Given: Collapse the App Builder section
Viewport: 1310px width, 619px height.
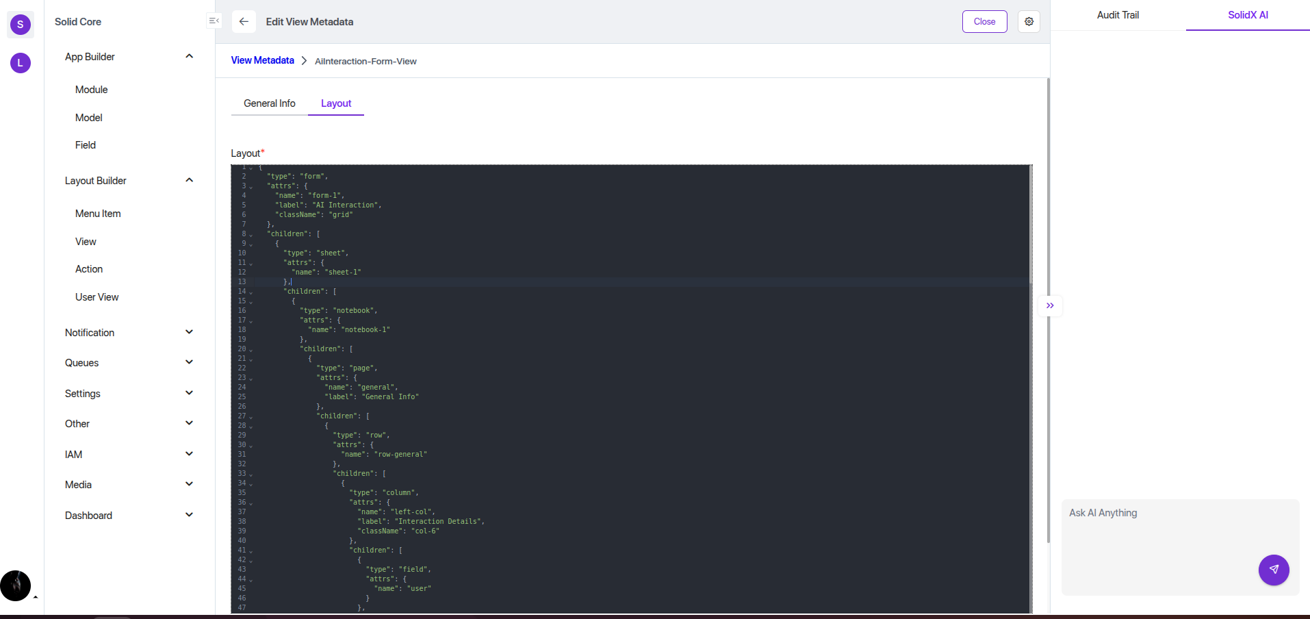Looking at the screenshot, I should click(189, 56).
